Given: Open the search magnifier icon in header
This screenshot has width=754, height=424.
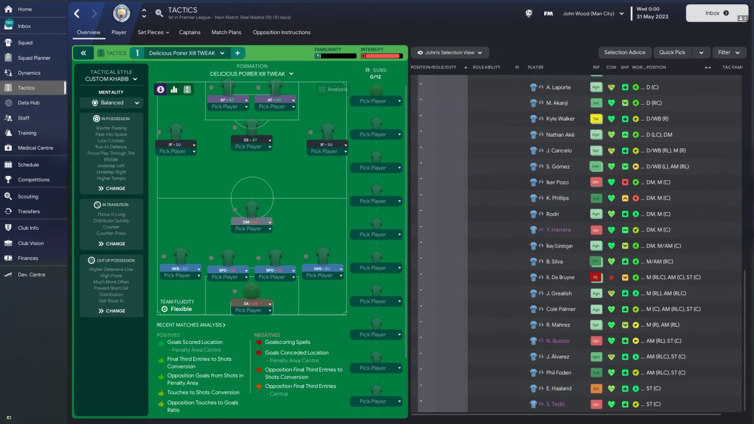Looking at the screenshot, I should pyautogui.click(x=159, y=13).
